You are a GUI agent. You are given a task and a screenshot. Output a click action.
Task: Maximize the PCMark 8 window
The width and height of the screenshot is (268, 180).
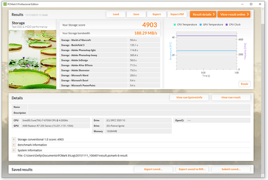click(251, 4)
